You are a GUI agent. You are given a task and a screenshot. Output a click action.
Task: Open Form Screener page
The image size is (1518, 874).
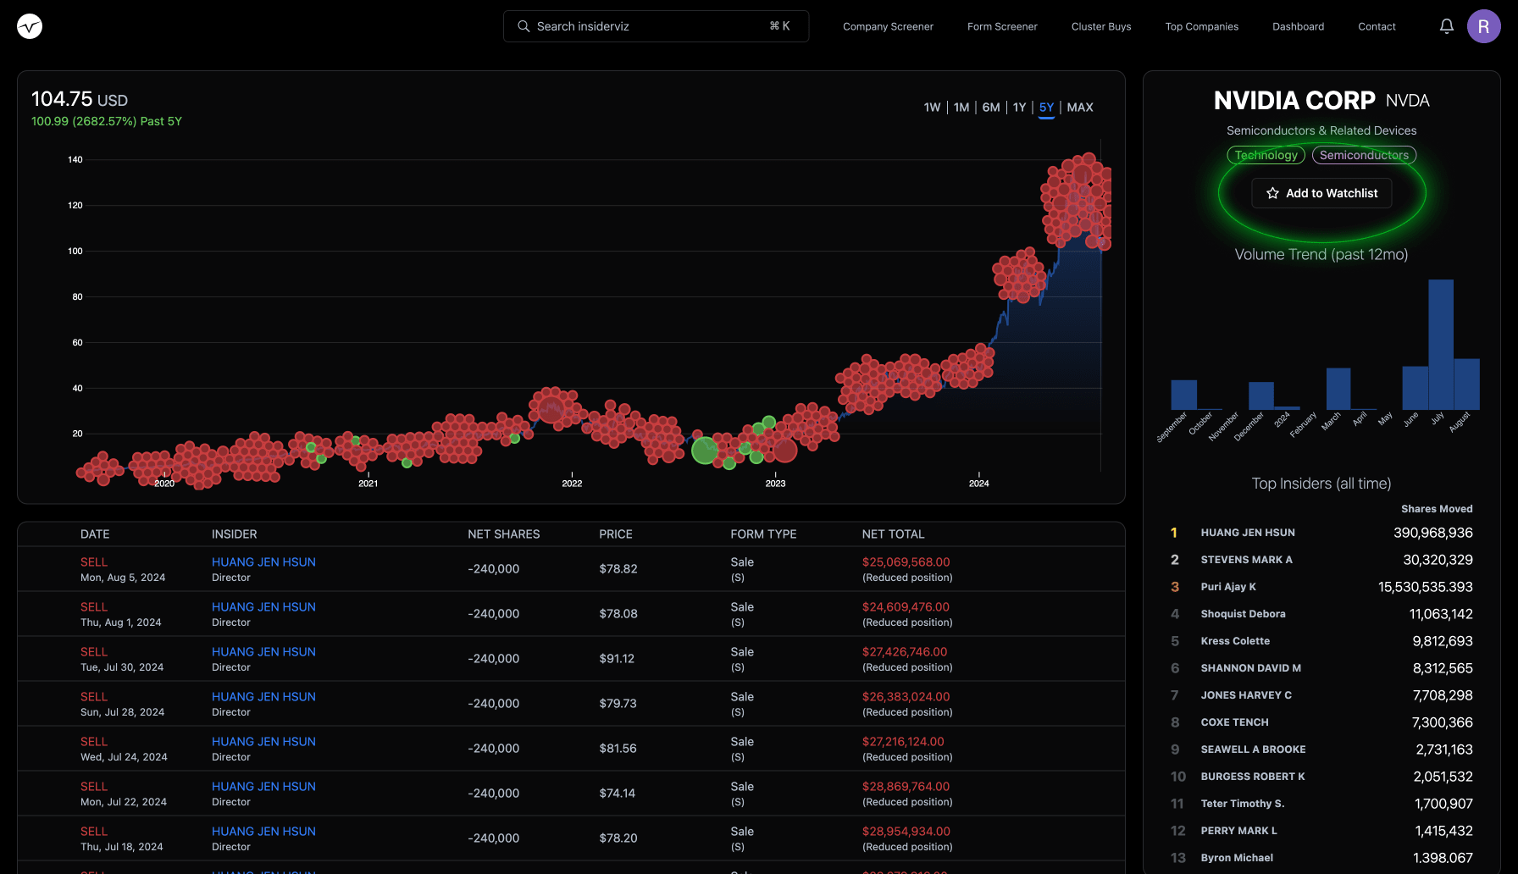tap(1002, 26)
